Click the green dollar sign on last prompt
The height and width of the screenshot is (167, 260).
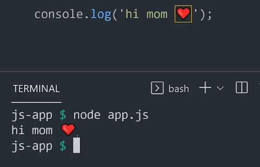63,146
